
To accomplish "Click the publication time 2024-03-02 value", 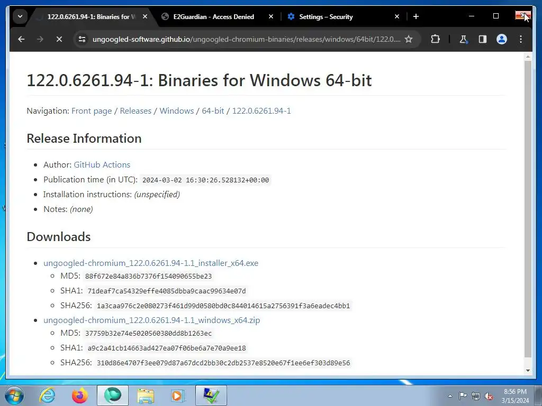I will coord(206,180).
